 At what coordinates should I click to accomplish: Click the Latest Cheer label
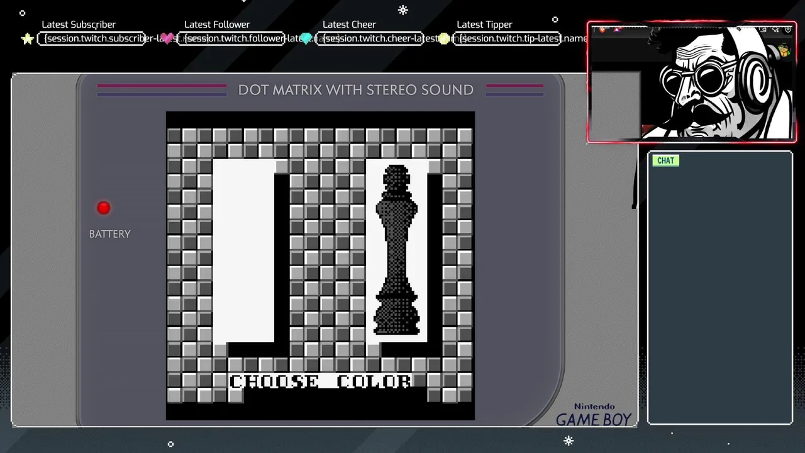coord(349,25)
